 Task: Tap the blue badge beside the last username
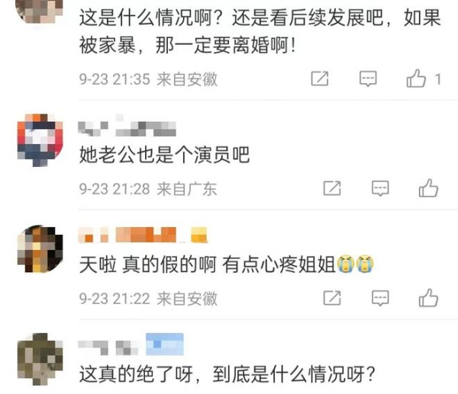[165, 344]
